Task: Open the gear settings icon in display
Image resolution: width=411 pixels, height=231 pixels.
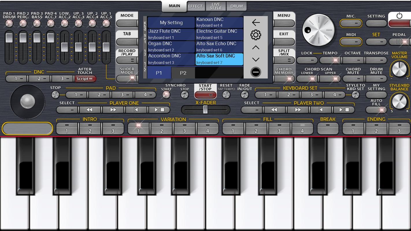Action: (256, 35)
